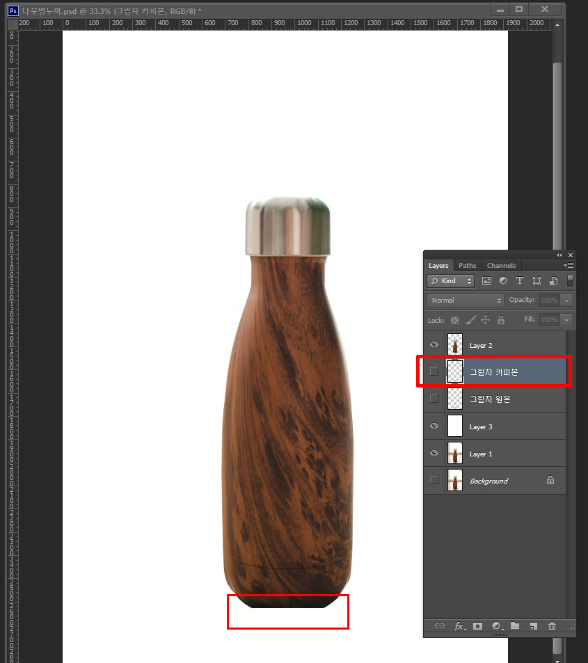The width and height of the screenshot is (588, 663).
Task: Collapse Layers panel with double arrows
Action: click(559, 255)
